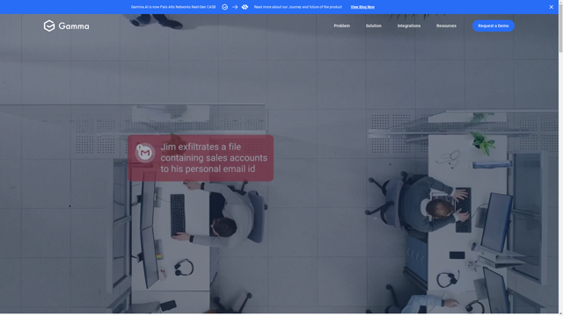
Task: Open the Integrations navigation item
Action: click(x=408, y=25)
